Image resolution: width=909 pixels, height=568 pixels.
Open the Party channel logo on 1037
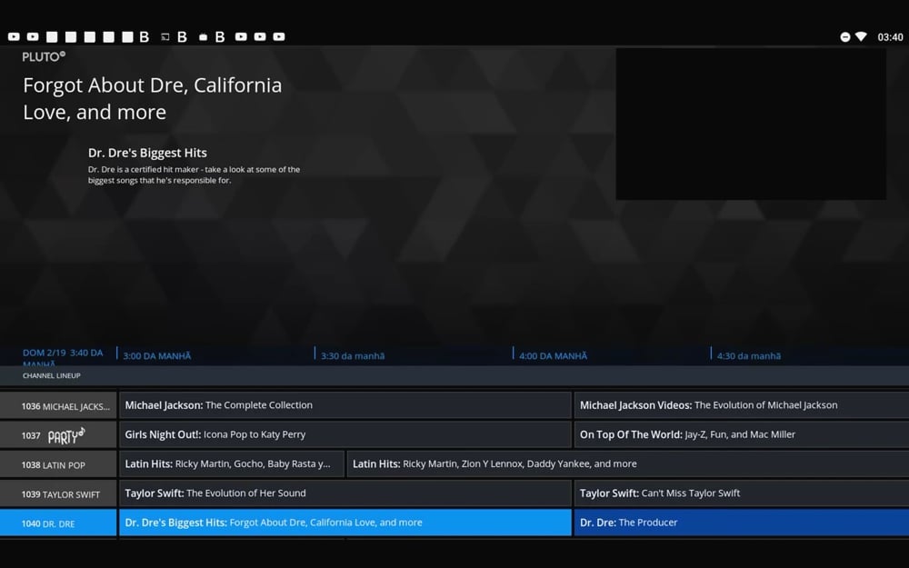(x=66, y=434)
